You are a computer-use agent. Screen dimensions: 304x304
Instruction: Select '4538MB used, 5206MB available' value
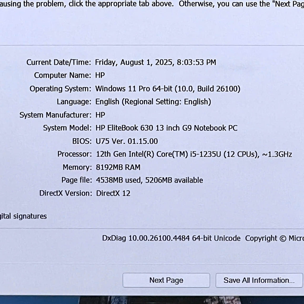point(150,180)
